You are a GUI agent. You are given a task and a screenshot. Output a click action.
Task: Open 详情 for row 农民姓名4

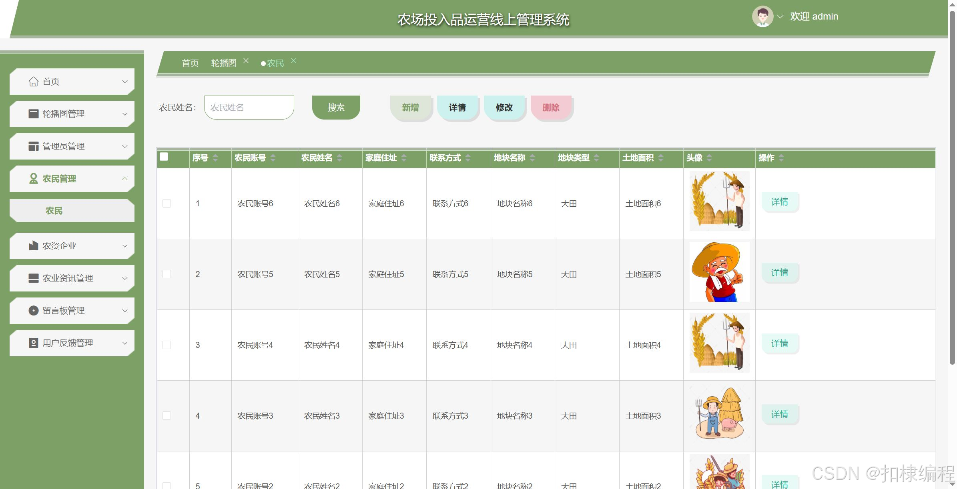coord(780,343)
